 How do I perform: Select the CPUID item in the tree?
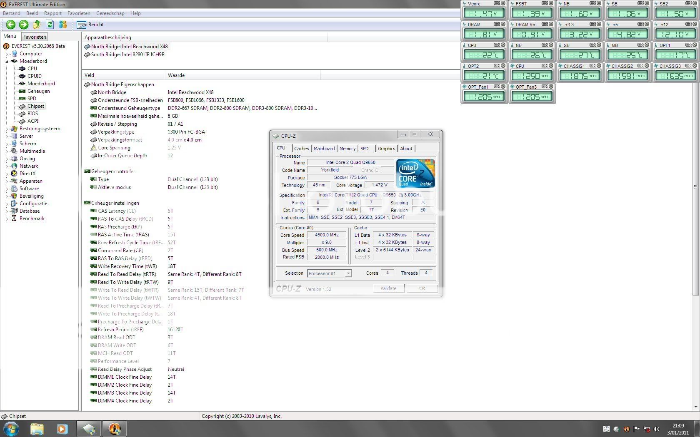[x=34, y=76]
